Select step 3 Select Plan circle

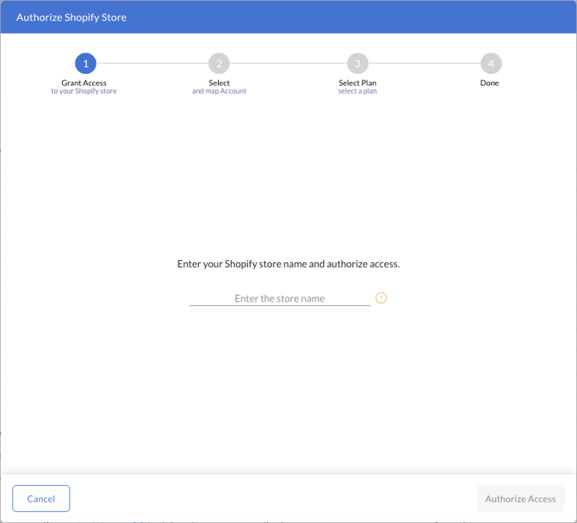[x=357, y=64]
